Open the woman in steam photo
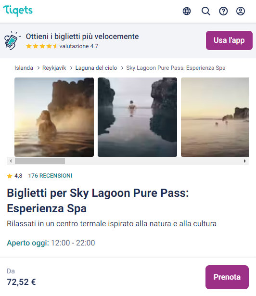This screenshot has height=296, width=256. (x=54, y=117)
